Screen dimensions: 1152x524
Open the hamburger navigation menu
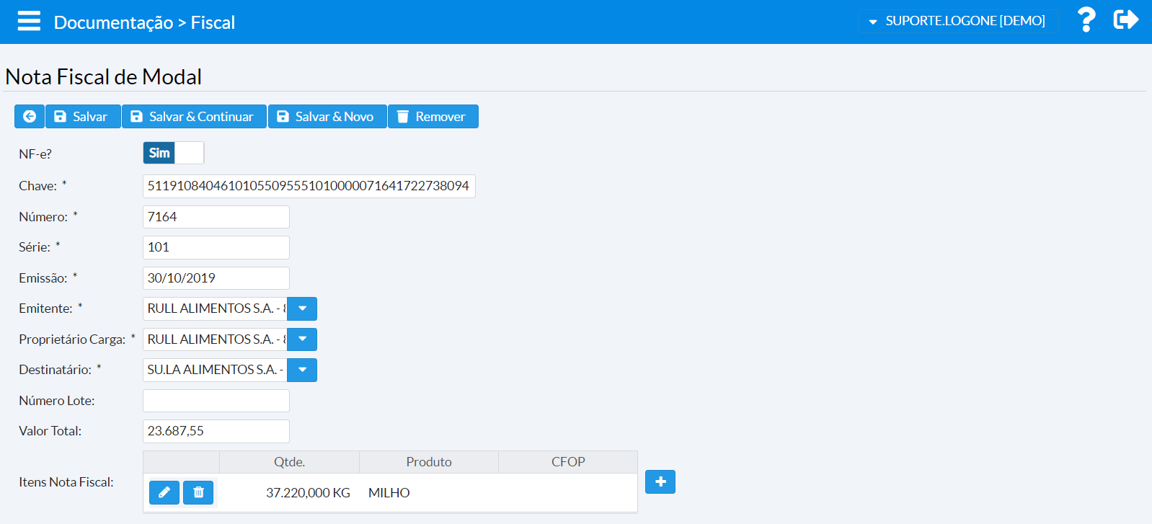point(29,22)
